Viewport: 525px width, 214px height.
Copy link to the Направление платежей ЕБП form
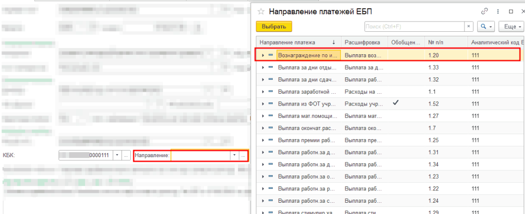click(x=484, y=11)
